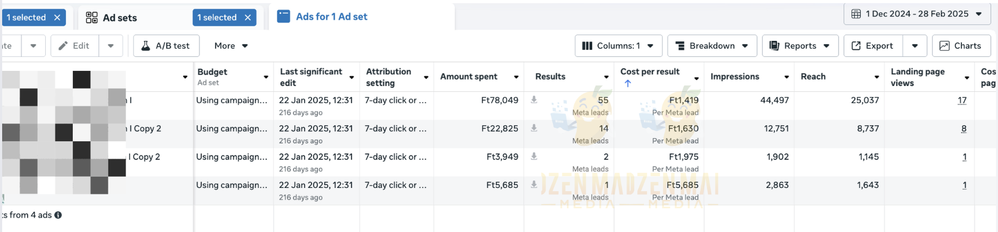The width and height of the screenshot is (998, 232).
Task: Expand the Breakdown dropdown
Action: click(712, 46)
